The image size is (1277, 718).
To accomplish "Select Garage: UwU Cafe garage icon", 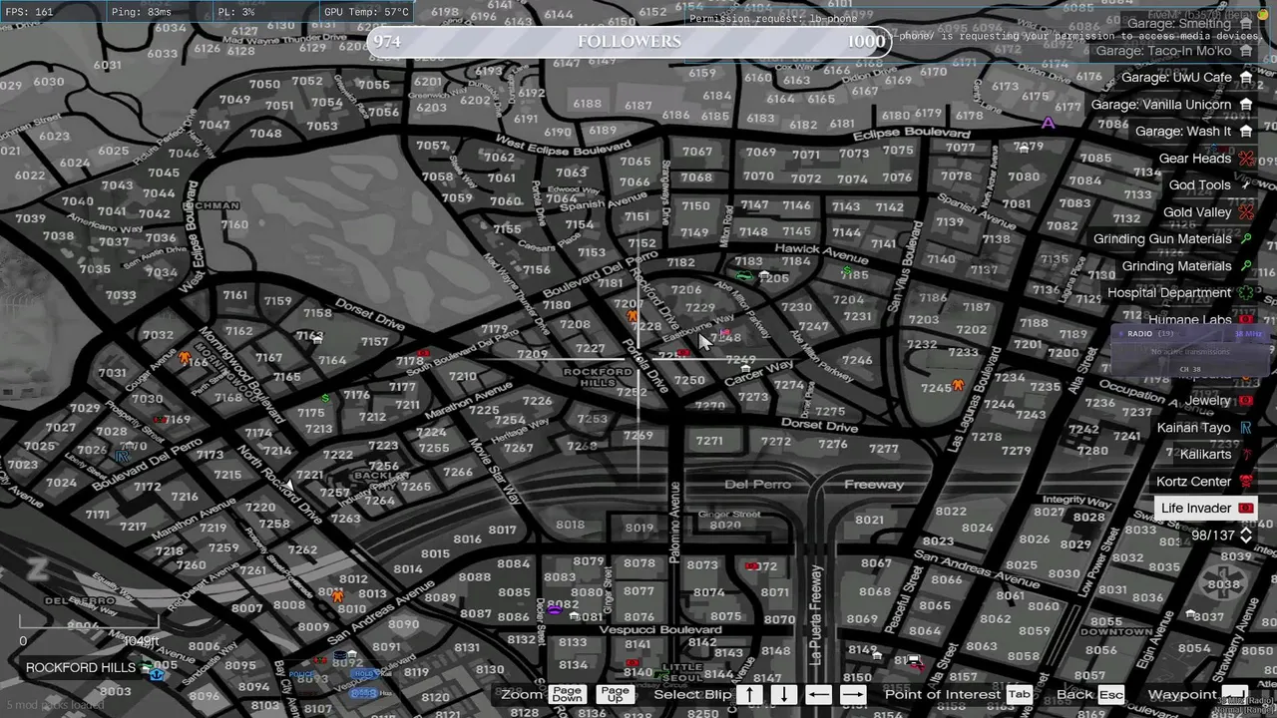I will click(x=1246, y=77).
